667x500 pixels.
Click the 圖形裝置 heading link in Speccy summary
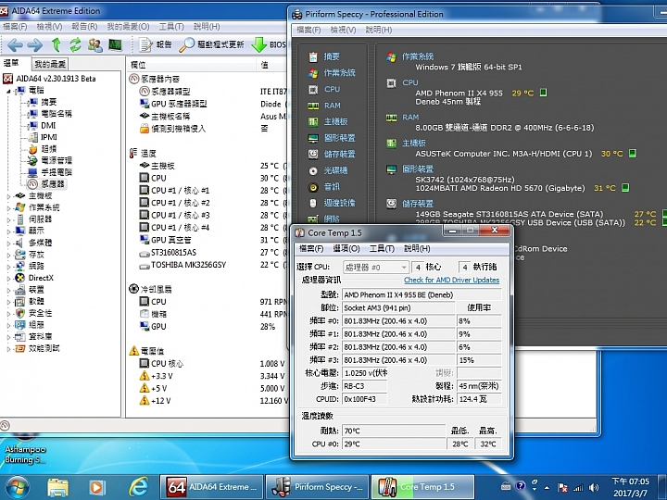(x=418, y=169)
